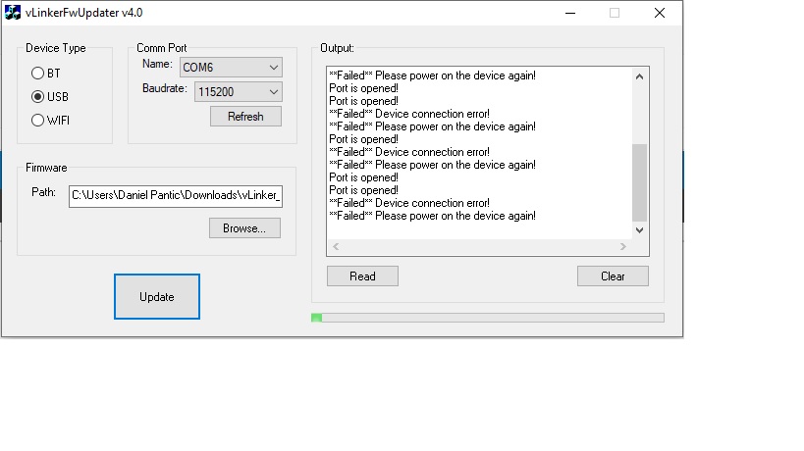Clear the output log with Clear button
The image size is (804, 451).
(x=613, y=276)
